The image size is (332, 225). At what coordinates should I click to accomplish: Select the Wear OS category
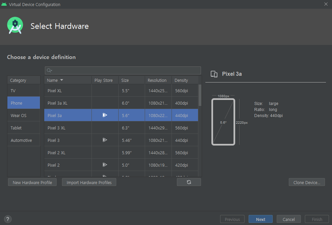(x=24, y=115)
